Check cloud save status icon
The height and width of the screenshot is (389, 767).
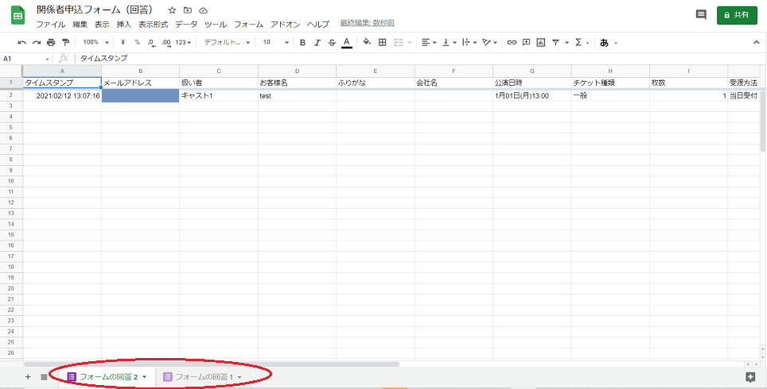(204, 10)
